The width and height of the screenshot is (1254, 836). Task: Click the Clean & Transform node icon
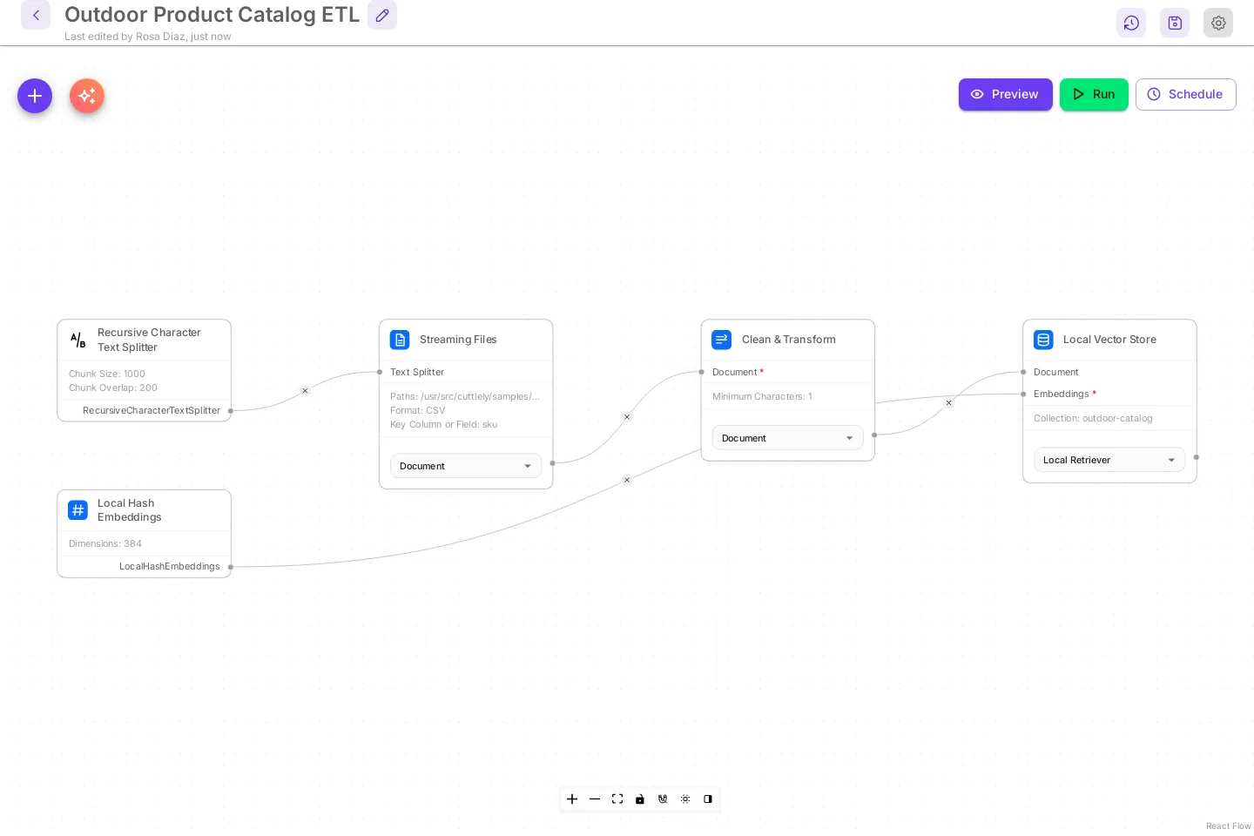[x=722, y=340]
